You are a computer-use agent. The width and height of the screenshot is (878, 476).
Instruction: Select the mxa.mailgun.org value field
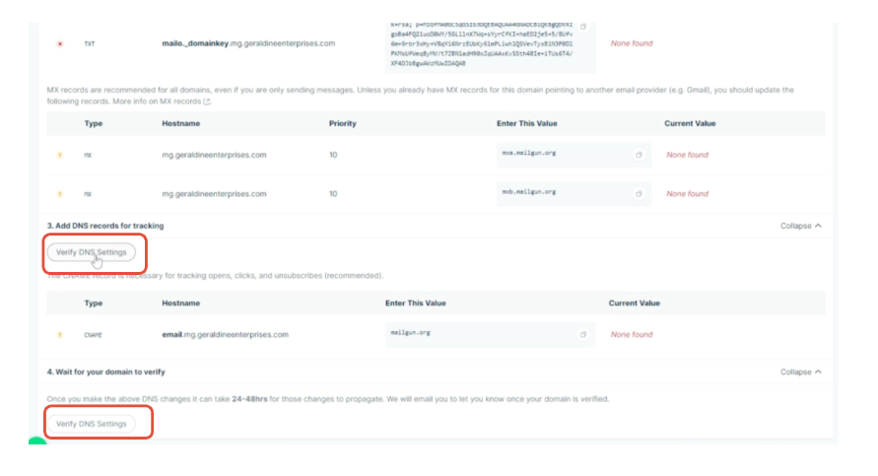(562, 155)
